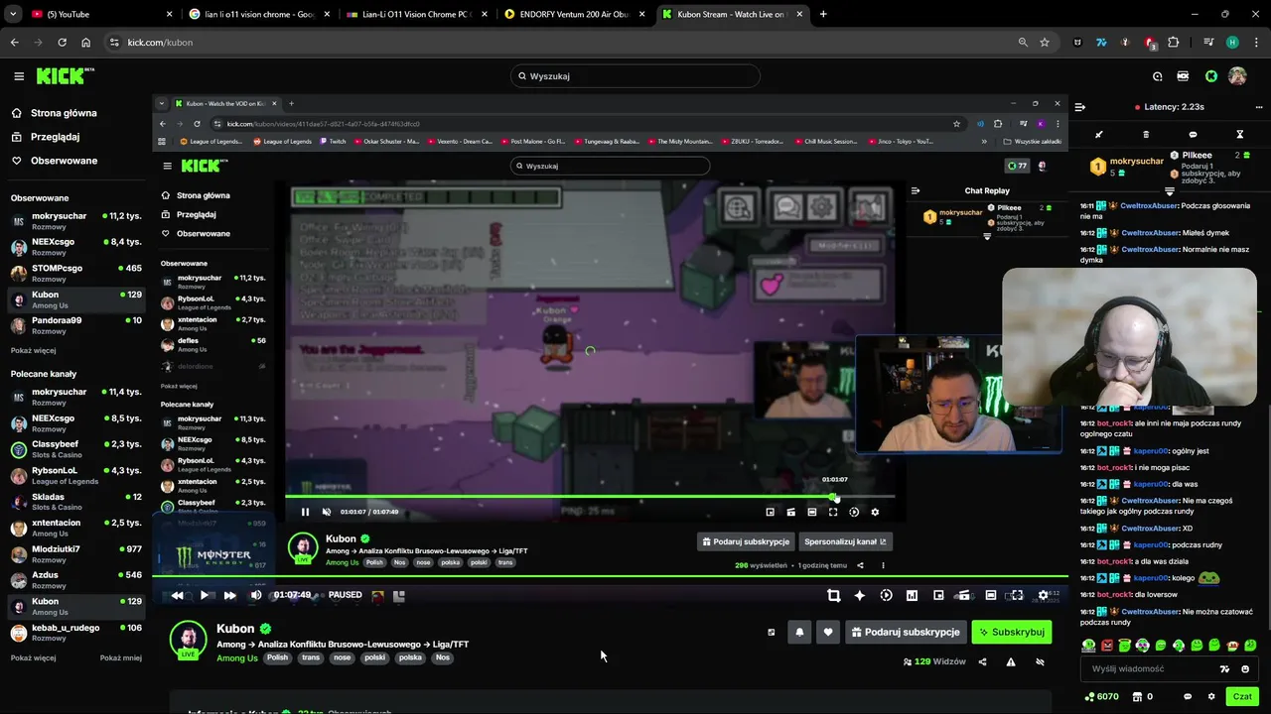The image size is (1271, 714).
Task: Click the 7TV emote icon in chat input
Action: pyautogui.click(x=1224, y=668)
